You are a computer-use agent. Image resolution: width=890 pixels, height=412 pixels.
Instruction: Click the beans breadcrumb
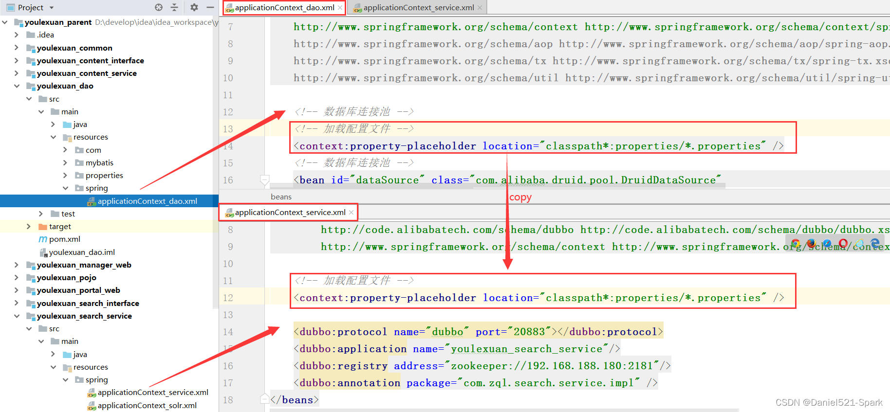click(281, 197)
